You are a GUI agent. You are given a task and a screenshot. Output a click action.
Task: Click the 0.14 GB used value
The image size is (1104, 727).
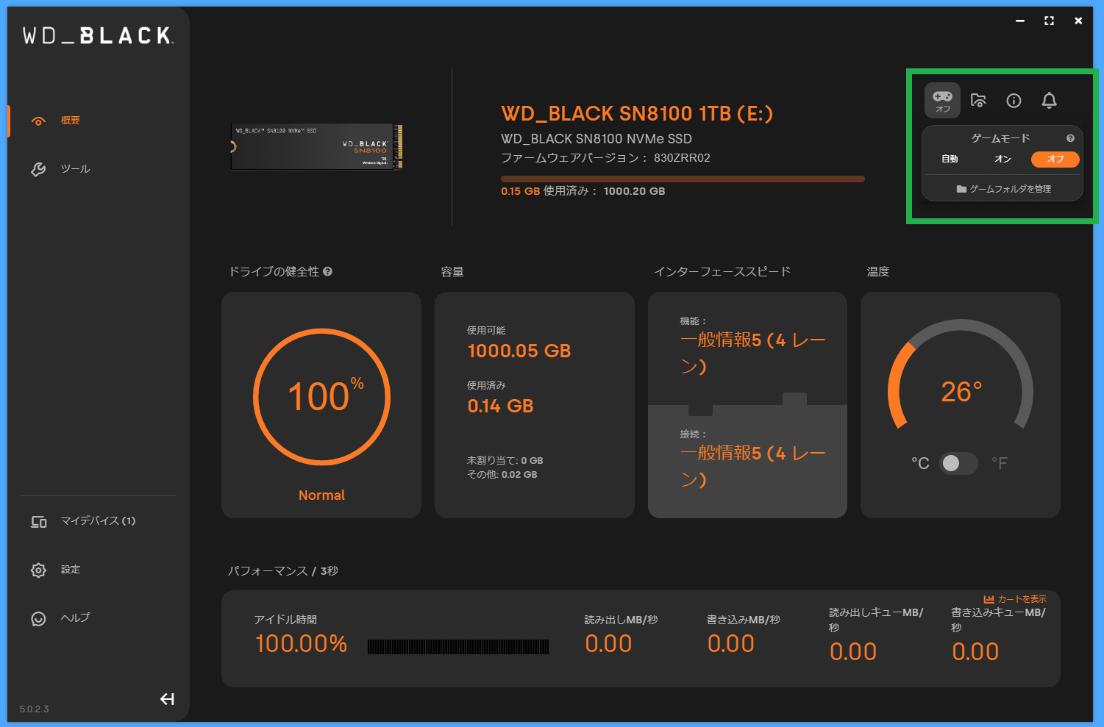coord(500,406)
